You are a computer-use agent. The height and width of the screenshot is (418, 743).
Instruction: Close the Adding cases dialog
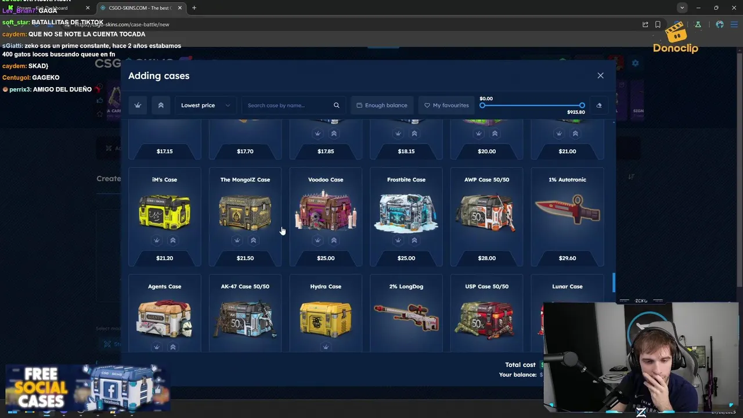coord(600,75)
